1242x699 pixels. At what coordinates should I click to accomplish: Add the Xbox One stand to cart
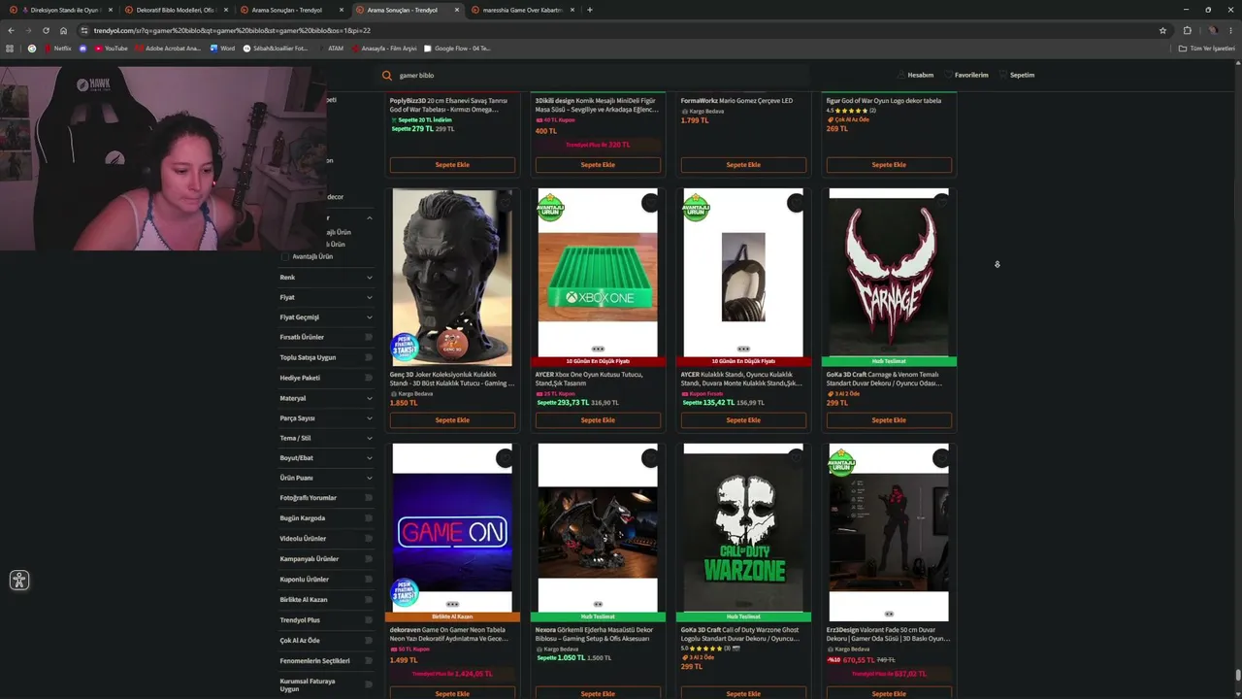pyautogui.click(x=598, y=420)
